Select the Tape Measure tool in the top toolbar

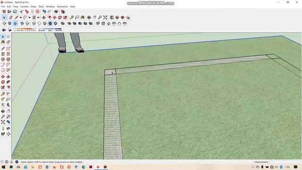coord(72,17)
